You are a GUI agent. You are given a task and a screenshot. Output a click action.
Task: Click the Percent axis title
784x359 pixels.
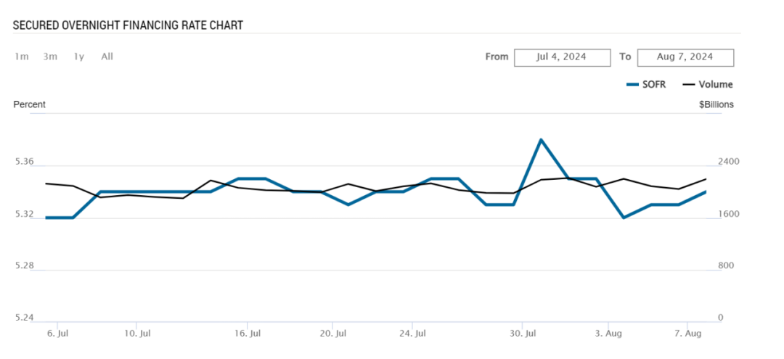click(30, 104)
